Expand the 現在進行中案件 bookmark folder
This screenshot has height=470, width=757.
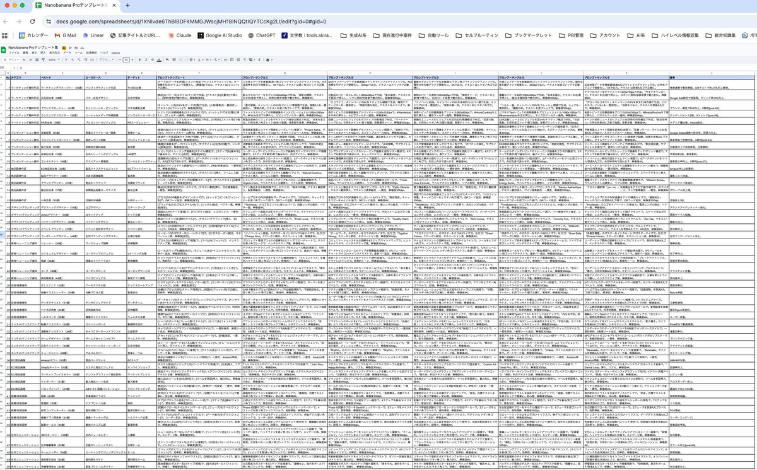pos(392,35)
